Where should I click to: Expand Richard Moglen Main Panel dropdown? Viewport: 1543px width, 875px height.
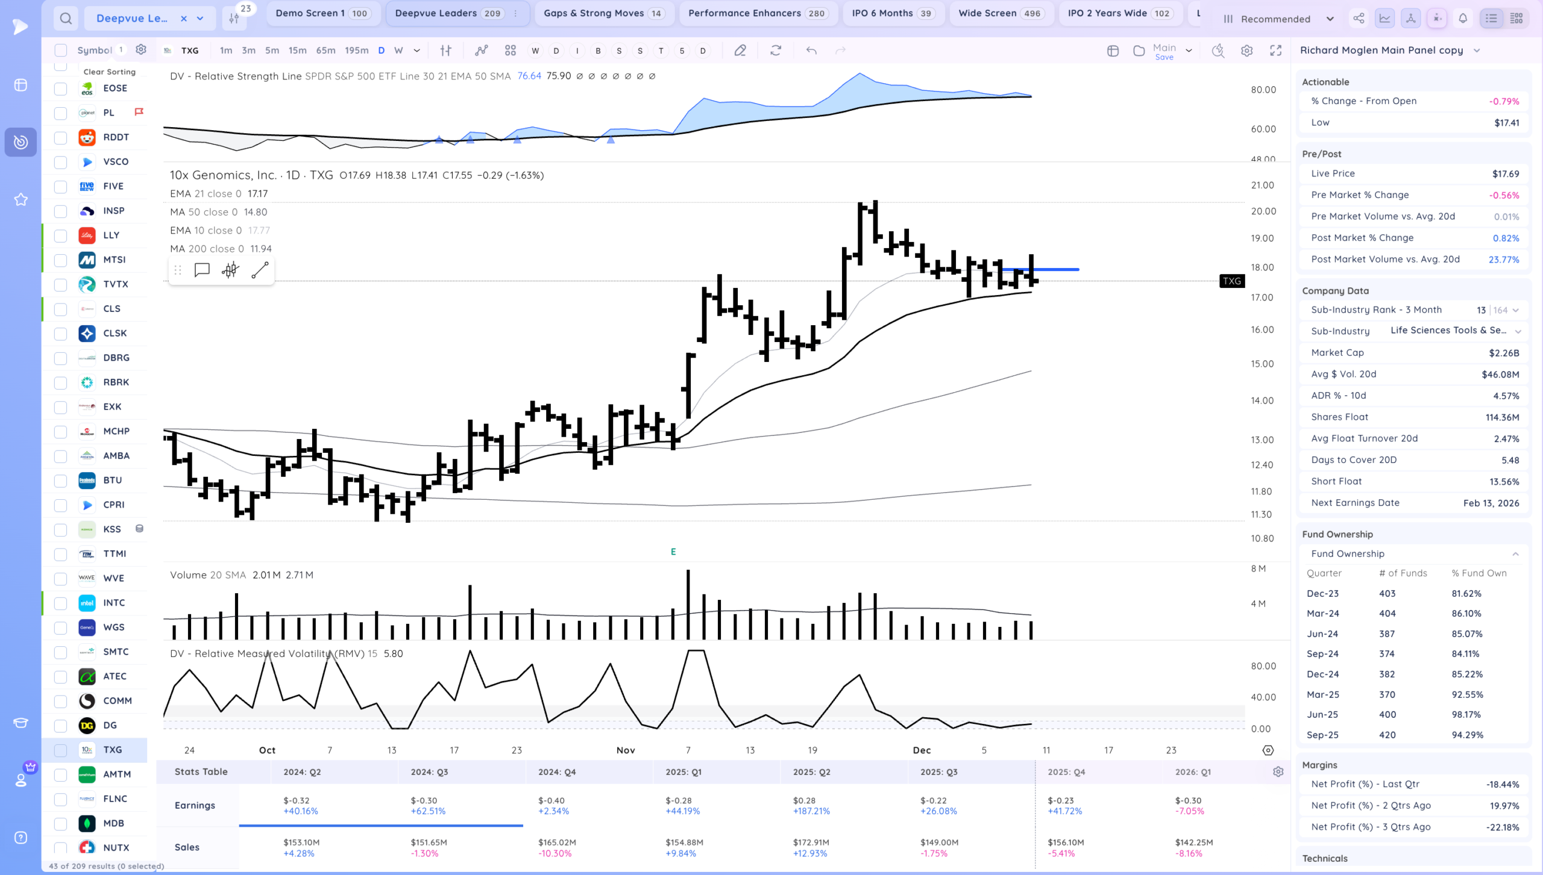coord(1477,51)
